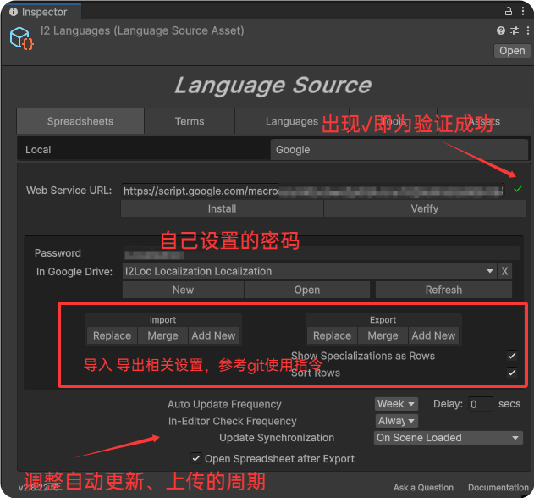Open the Ask a Question link

pos(423,488)
